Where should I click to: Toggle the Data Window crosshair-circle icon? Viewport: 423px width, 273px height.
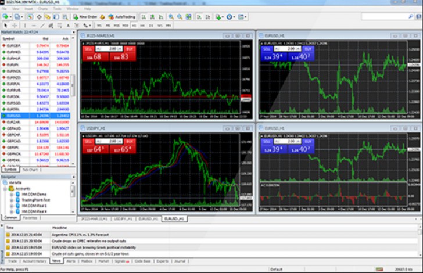[39, 17]
